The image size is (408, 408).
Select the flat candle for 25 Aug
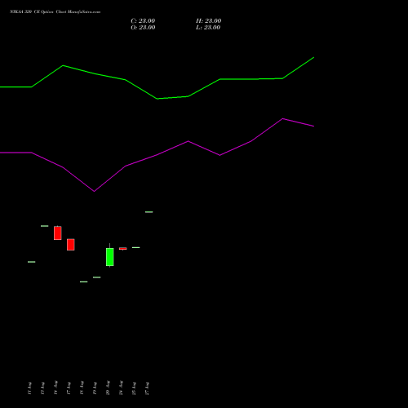[x=136, y=247]
